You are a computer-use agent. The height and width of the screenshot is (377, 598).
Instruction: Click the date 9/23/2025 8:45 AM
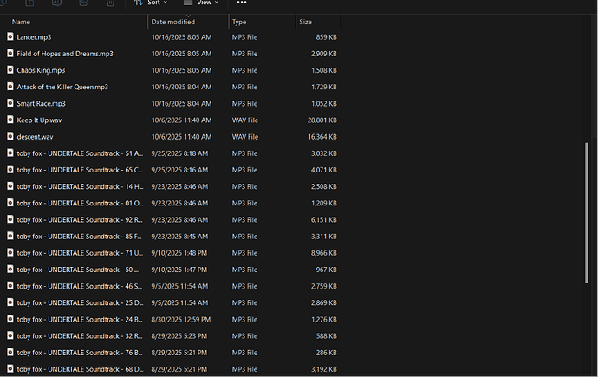point(179,237)
